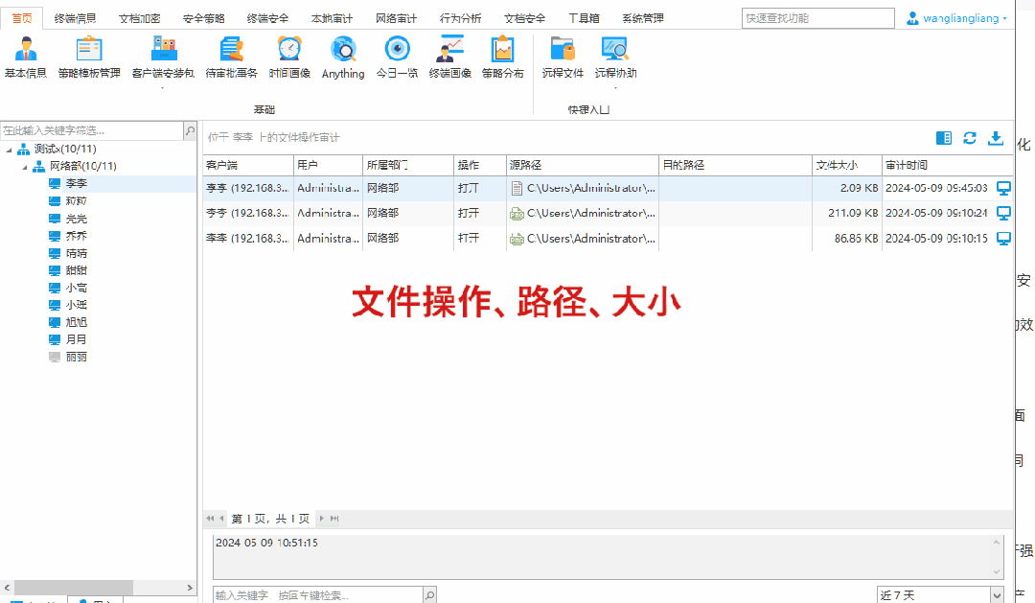
Task: Switch to the 首页 tab
Action: point(22,18)
